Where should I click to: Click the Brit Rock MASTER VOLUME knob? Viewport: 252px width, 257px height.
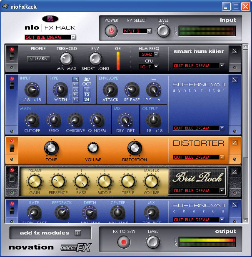click(151, 182)
